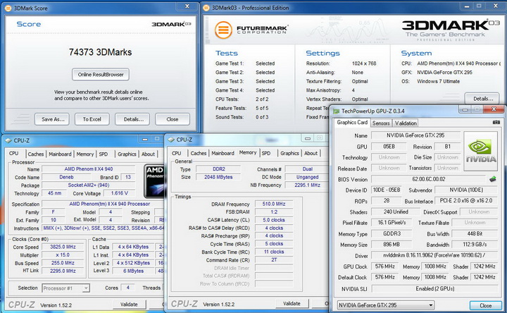Click the BIOS save chip icon in GPU-Z

(x=493, y=179)
